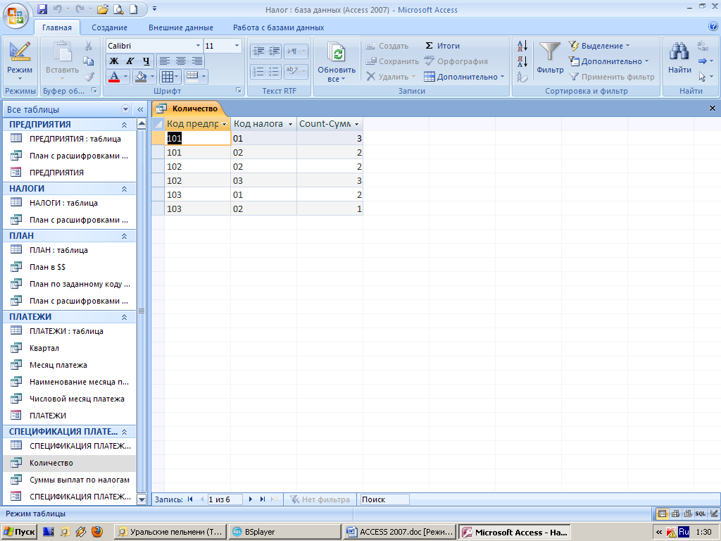
Task: Toggle bold (Ж) formatting
Action: tap(113, 61)
